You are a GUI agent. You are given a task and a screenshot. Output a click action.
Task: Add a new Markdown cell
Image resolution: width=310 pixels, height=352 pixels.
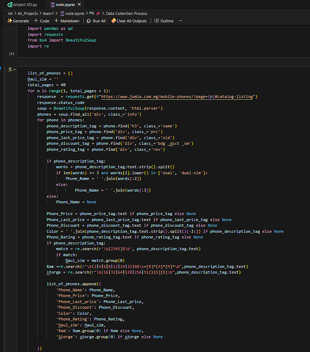point(67,21)
